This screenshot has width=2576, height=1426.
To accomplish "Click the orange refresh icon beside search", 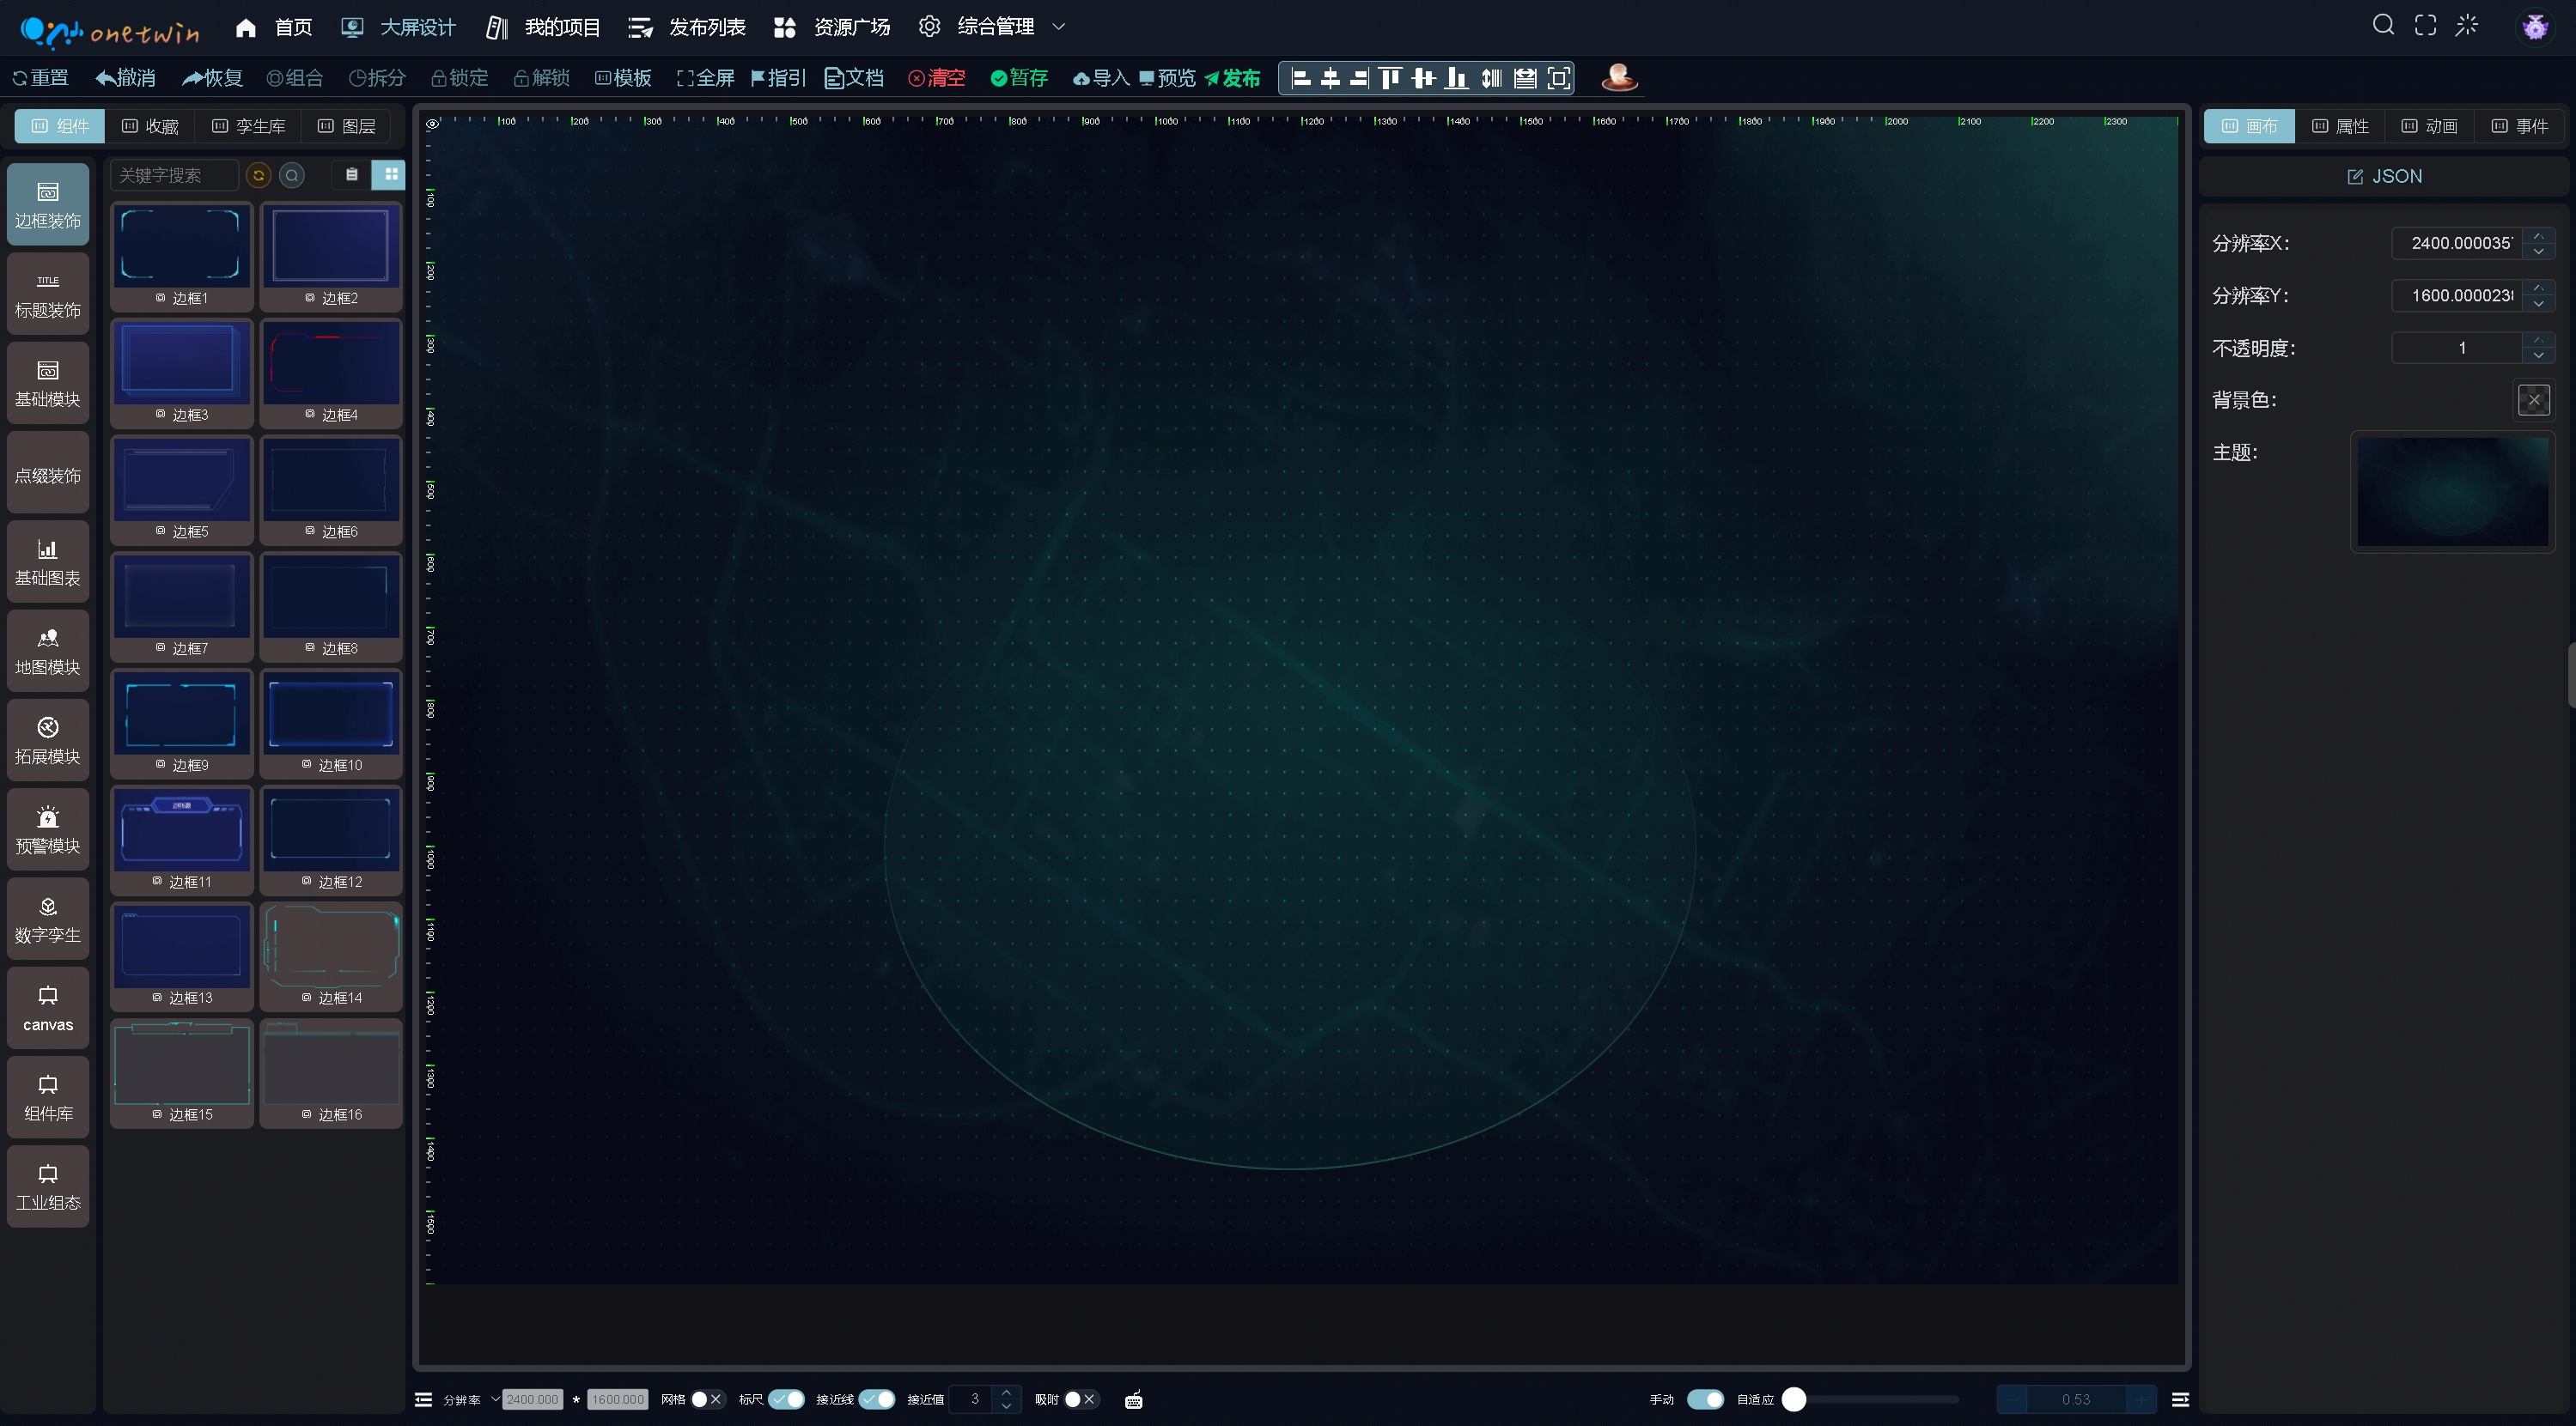I will tap(259, 176).
